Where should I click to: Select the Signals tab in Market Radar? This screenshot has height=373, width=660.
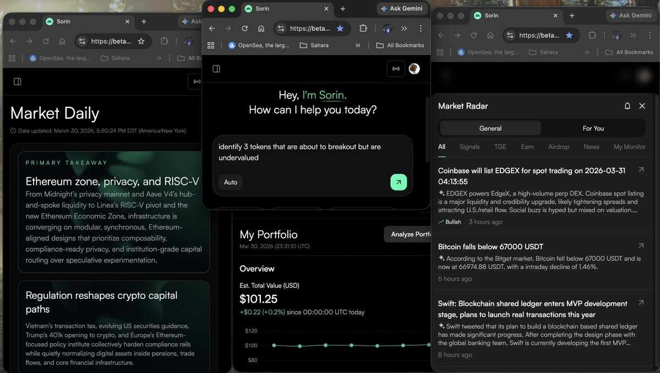point(470,147)
